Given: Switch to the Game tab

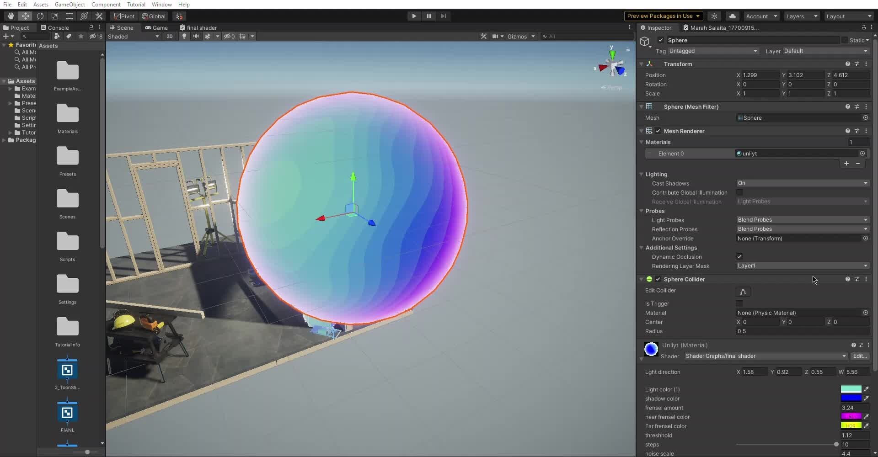Looking at the screenshot, I should (x=156, y=27).
